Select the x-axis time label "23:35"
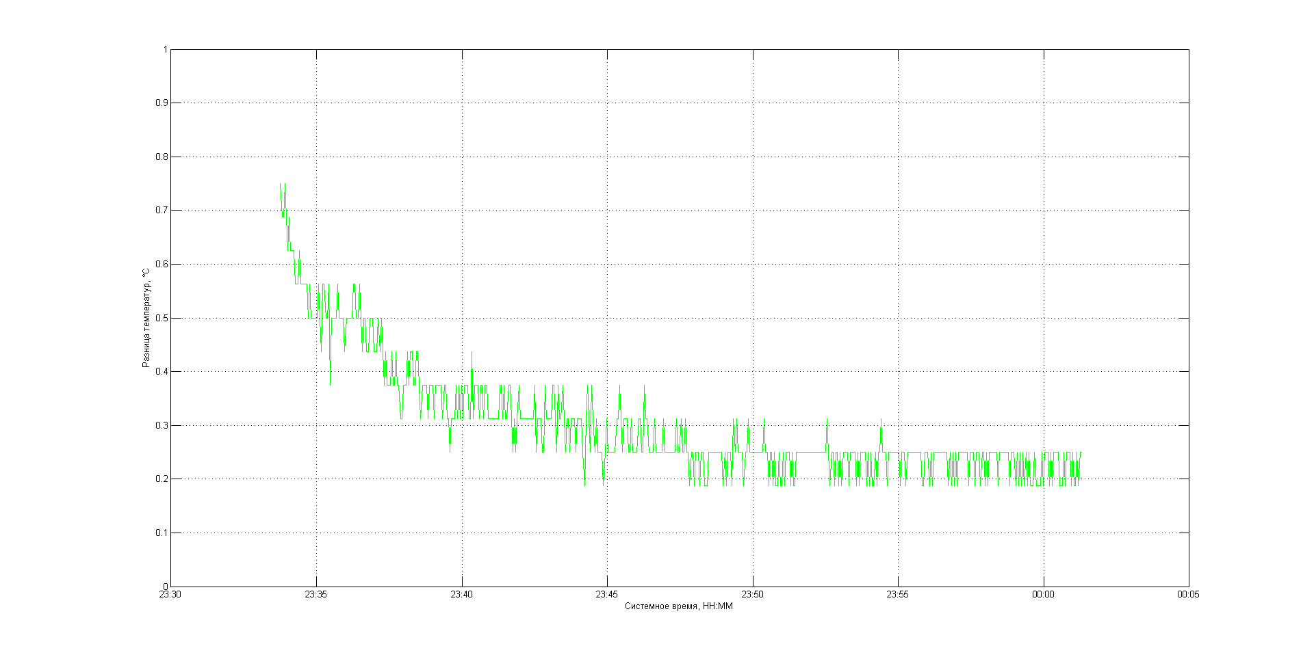The height and width of the screenshot is (659, 1314). [x=316, y=595]
